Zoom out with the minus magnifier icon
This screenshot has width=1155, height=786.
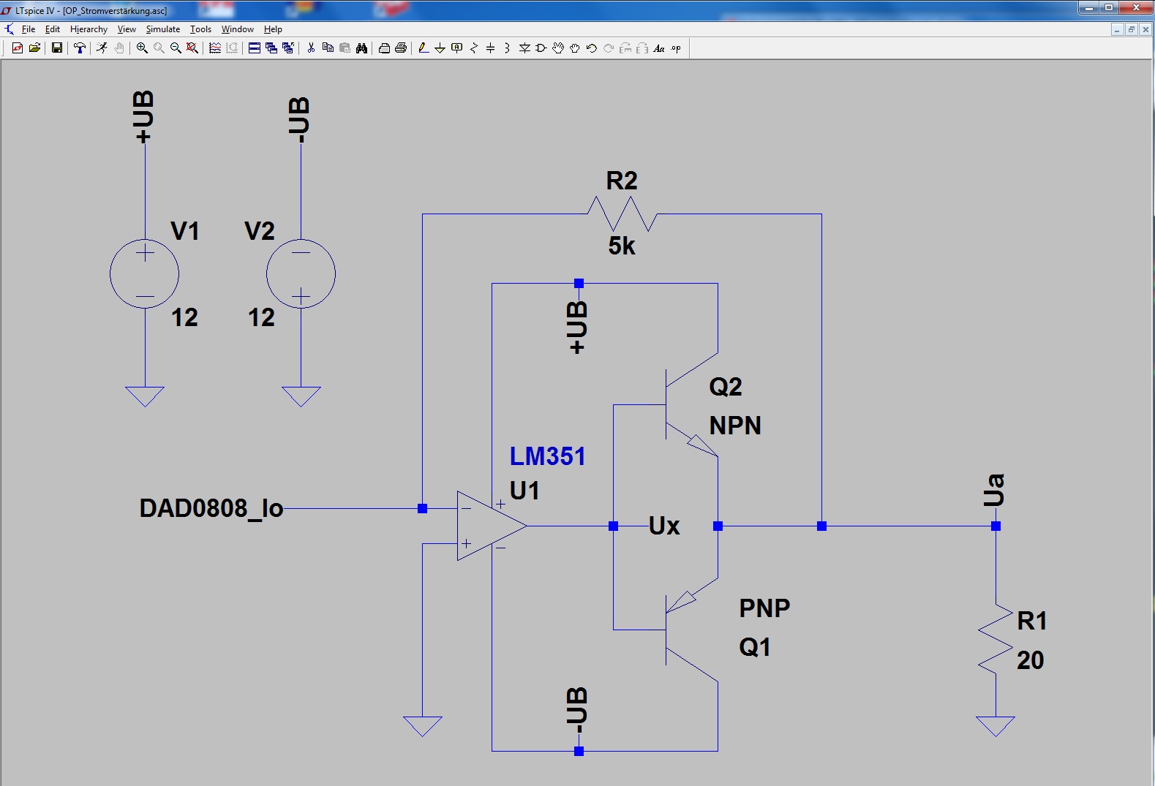pos(176,48)
